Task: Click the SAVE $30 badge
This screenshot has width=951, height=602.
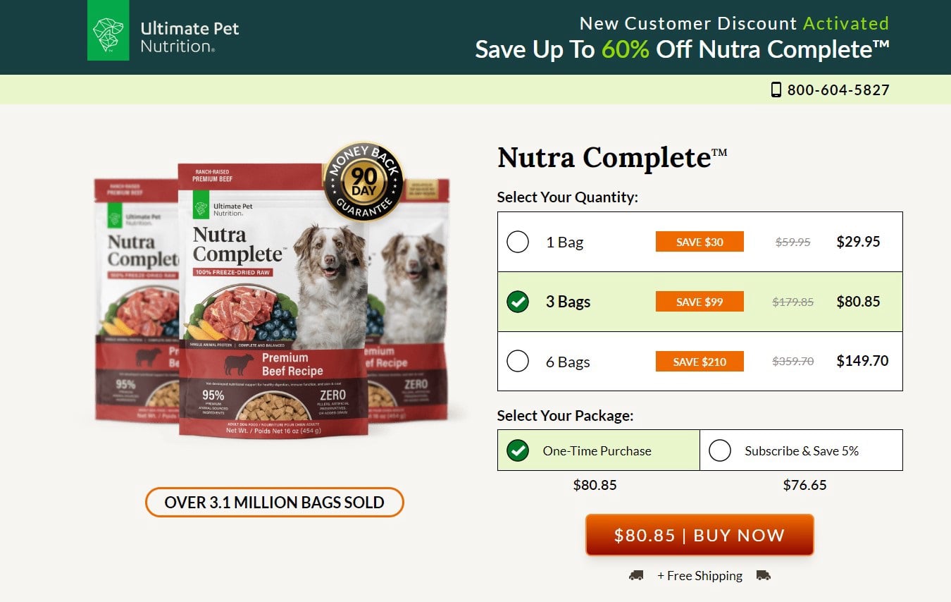Action: coord(700,241)
